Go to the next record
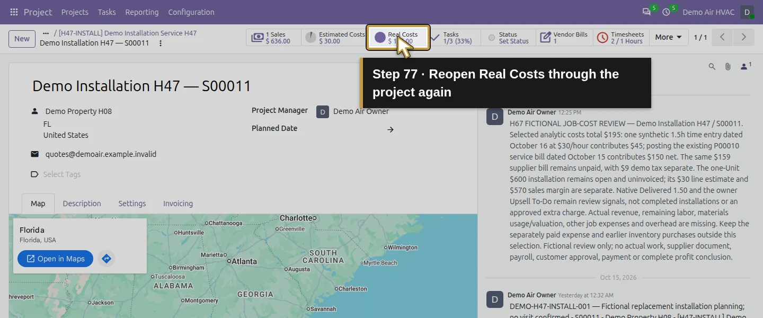The height and width of the screenshot is (318, 763). 743,37
